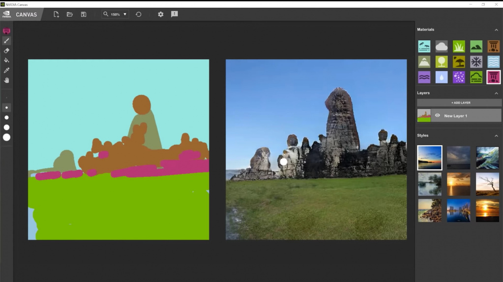The height and width of the screenshot is (282, 503).
Task: Select the largest brush size dot
Action: coord(6,137)
